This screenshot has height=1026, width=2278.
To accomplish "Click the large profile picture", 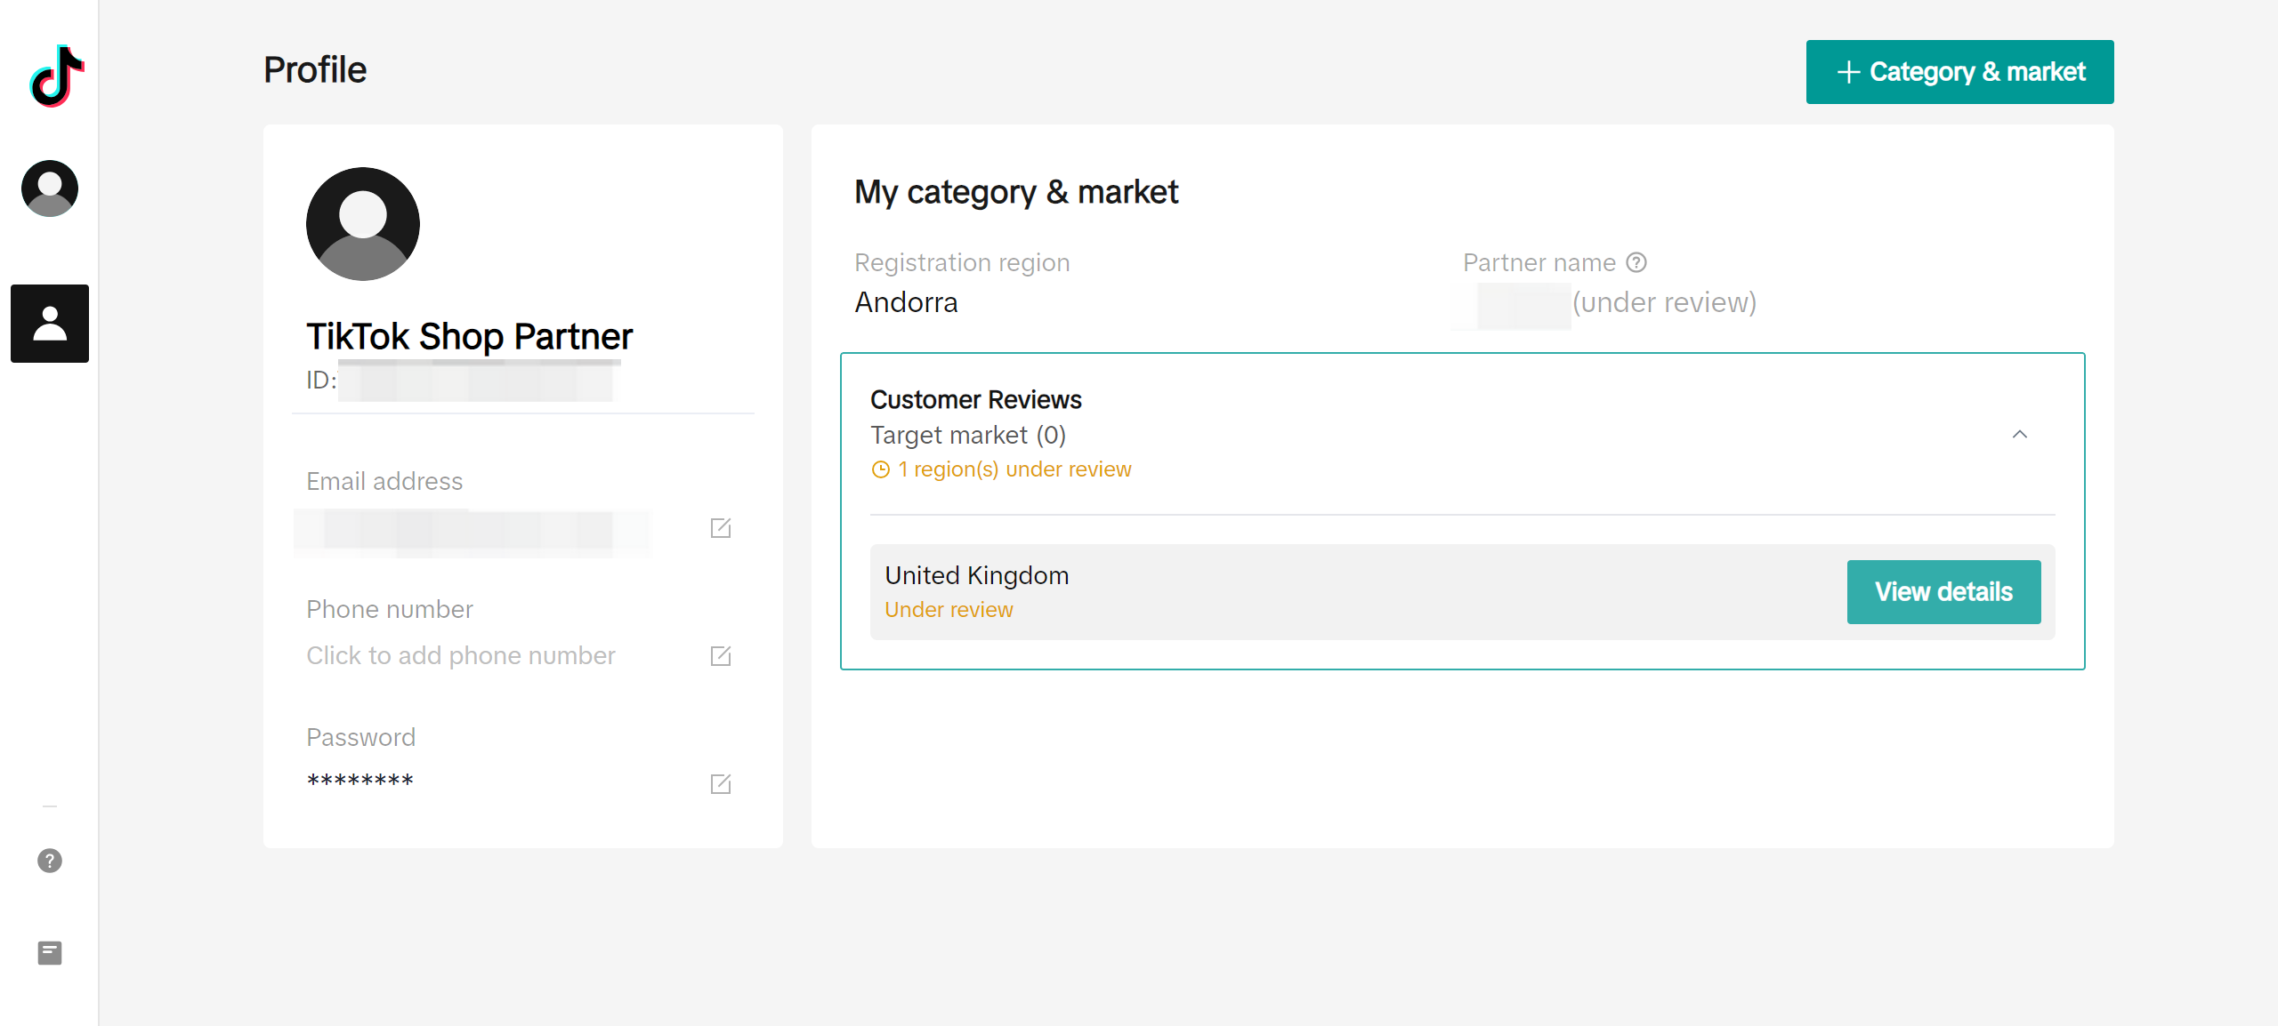I will pos(363,224).
